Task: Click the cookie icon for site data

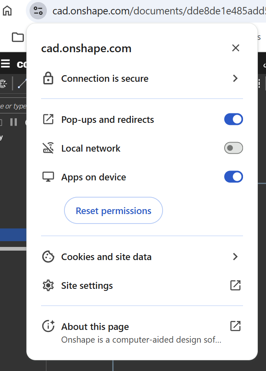Action: (x=48, y=257)
